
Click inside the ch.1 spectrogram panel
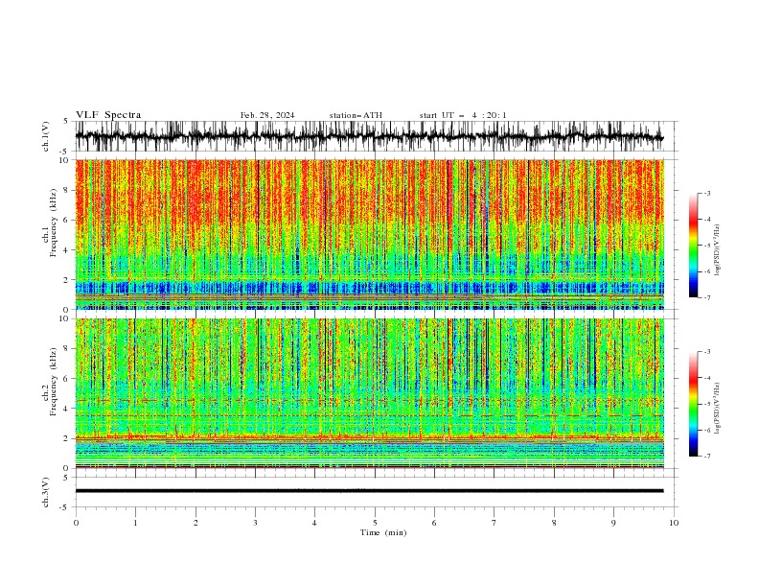pos(369,234)
